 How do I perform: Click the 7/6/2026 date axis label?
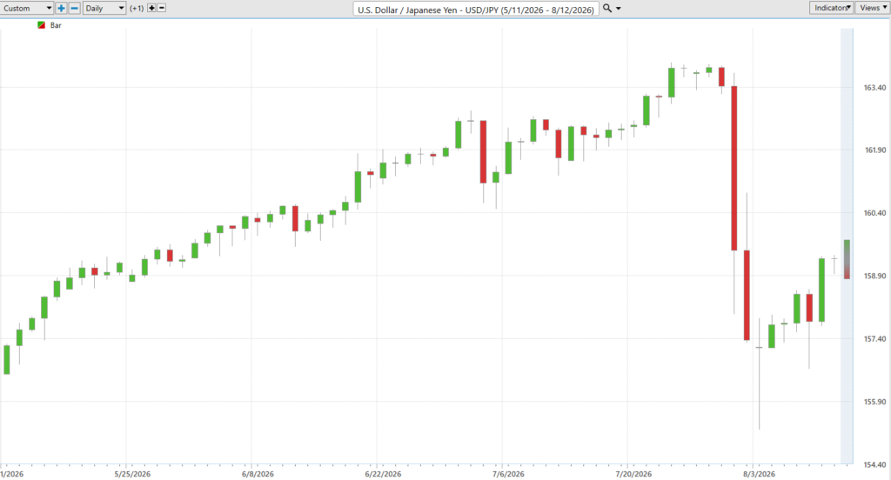508,474
